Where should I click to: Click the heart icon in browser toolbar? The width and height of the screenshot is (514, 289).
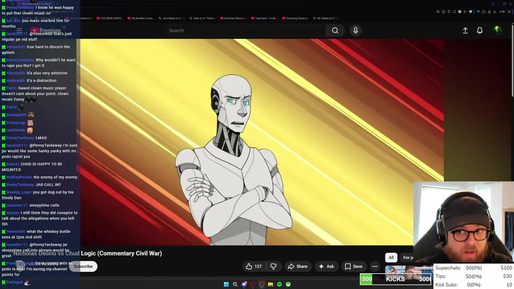[x=471, y=12]
